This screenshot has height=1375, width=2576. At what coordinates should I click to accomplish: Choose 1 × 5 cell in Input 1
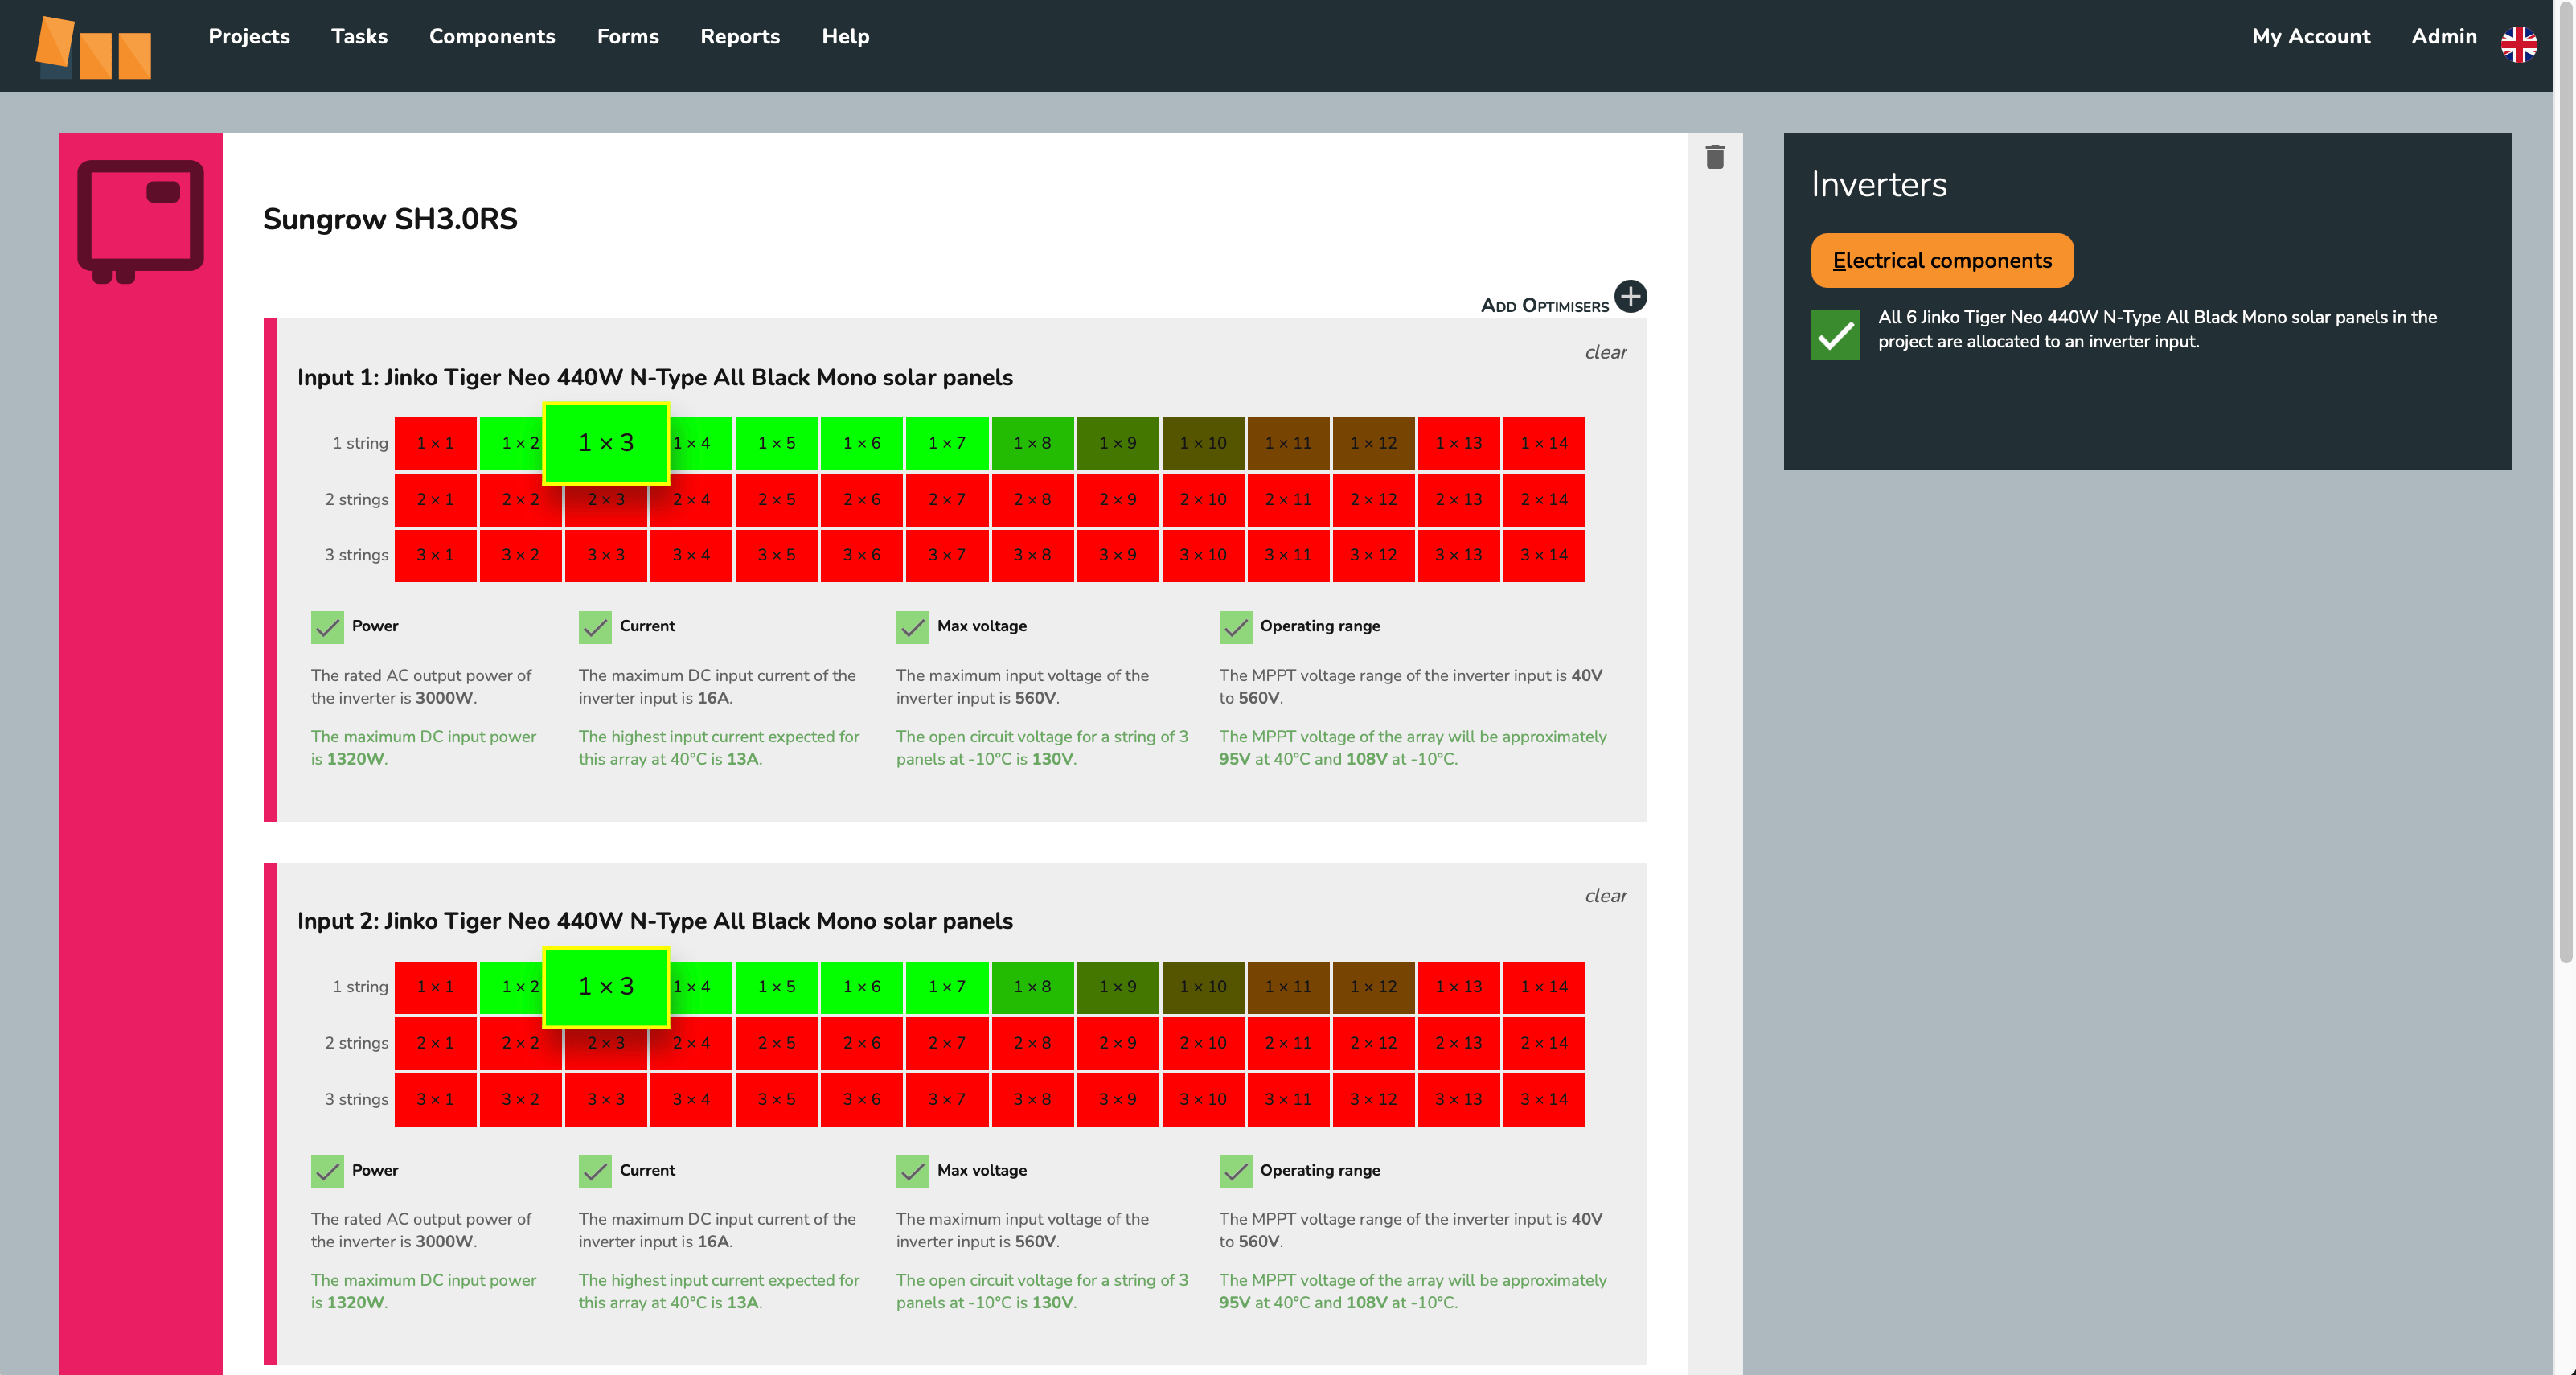point(776,443)
